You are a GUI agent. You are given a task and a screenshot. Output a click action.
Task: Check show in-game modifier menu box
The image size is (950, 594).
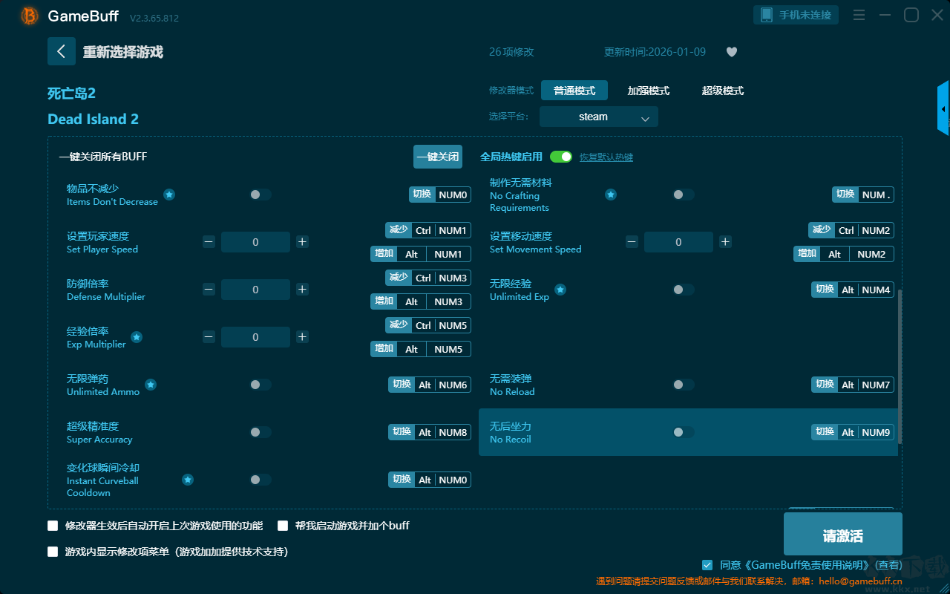[x=53, y=552]
